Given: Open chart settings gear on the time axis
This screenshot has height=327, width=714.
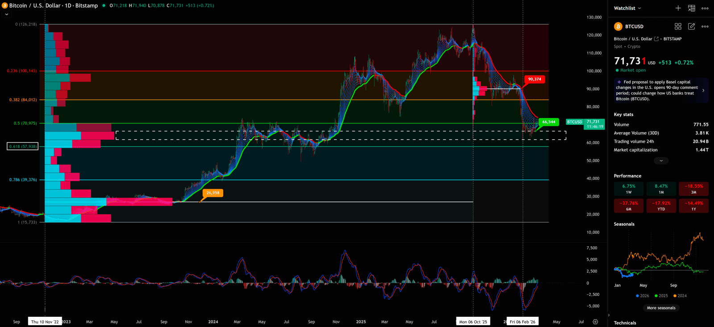Looking at the screenshot, I should [595, 322].
